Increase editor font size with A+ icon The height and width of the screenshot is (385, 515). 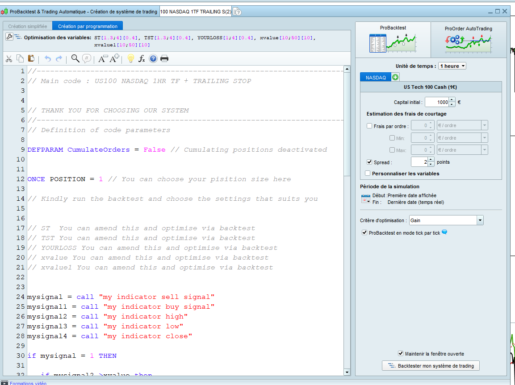tap(115, 58)
